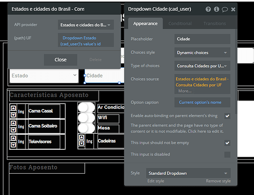This screenshot has width=254, height=195.
Task: Click the Edit style link
Action: pos(156,181)
